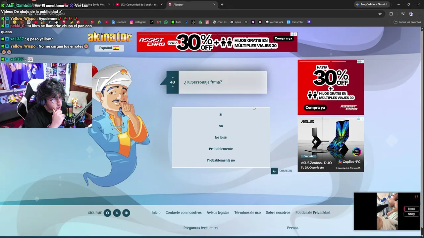Viewport: 424px width, 238px height.
Task: Open the Prensa footer link
Action: click(x=293, y=228)
